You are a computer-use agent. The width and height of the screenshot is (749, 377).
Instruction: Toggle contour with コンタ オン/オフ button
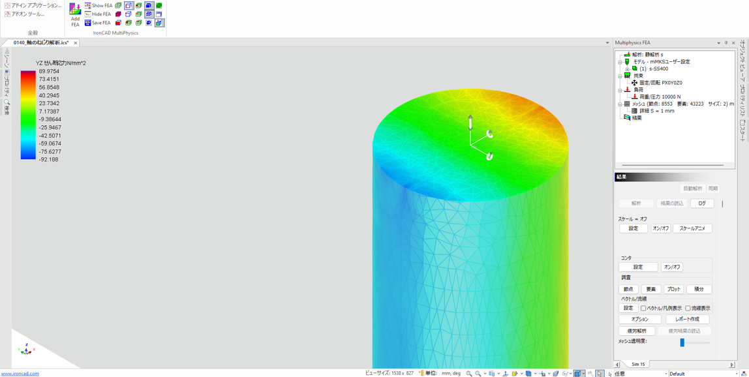click(672, 267)
